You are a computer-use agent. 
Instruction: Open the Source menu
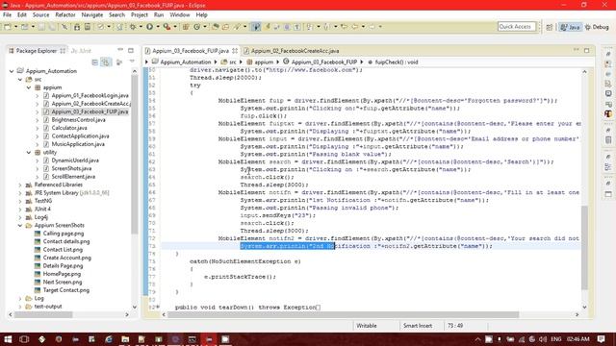[40, 15]
